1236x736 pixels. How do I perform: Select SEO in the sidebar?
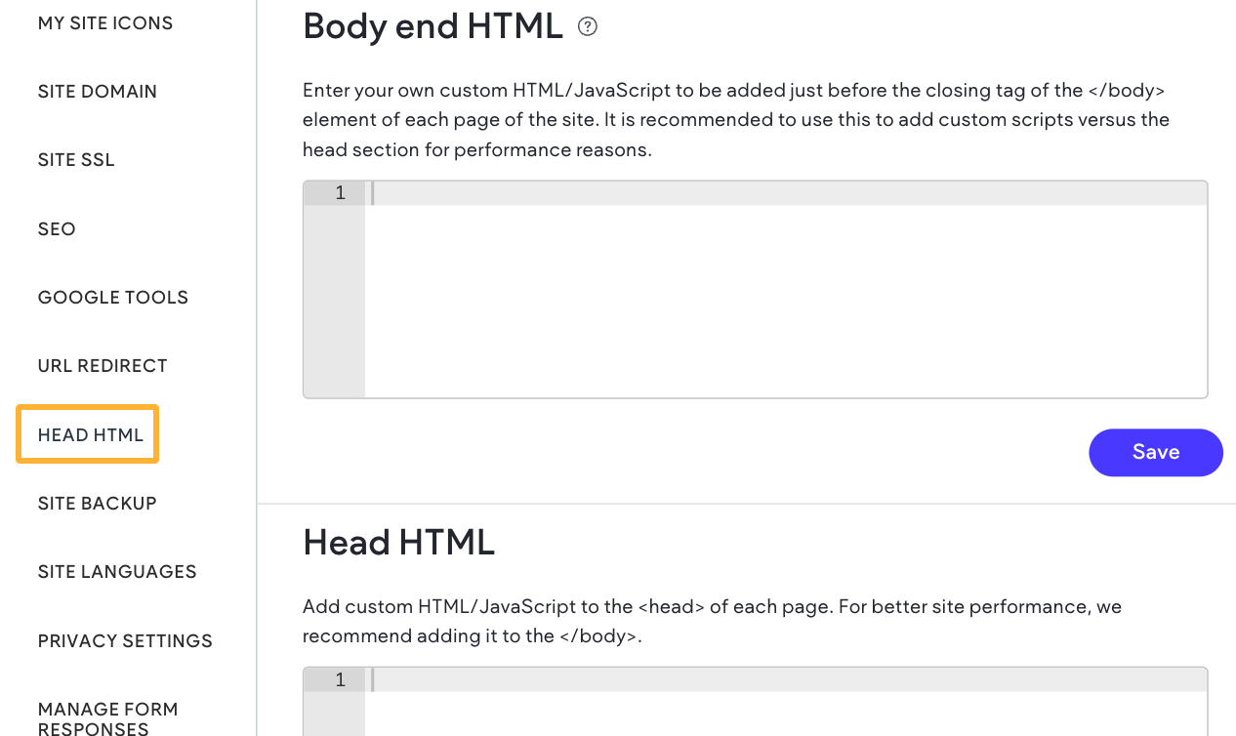57,229
